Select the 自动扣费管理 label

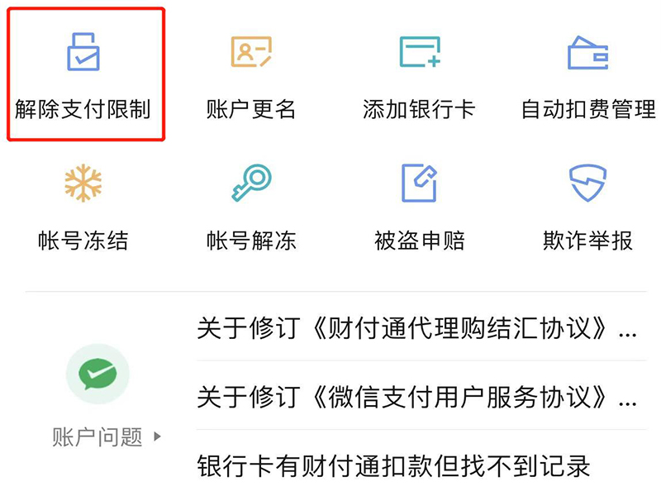[x=588, y=109]
